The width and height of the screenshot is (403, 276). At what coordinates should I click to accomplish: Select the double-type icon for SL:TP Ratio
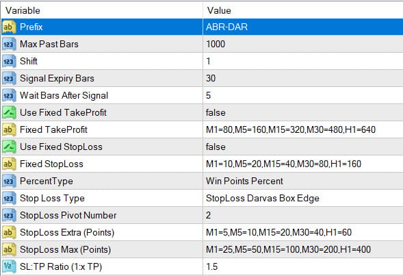coord(9,266)
